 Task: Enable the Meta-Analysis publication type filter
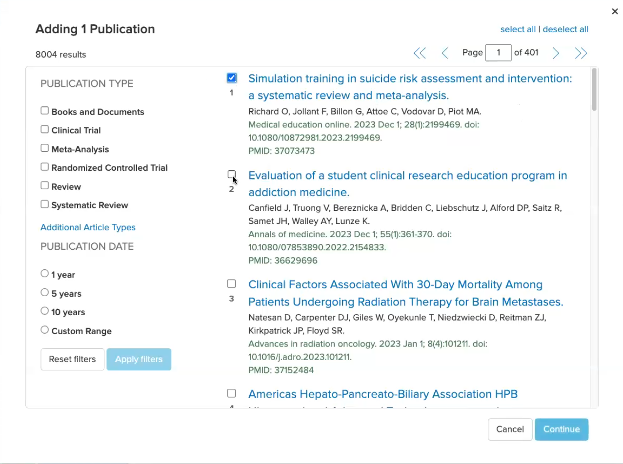[x=45, y=148]
